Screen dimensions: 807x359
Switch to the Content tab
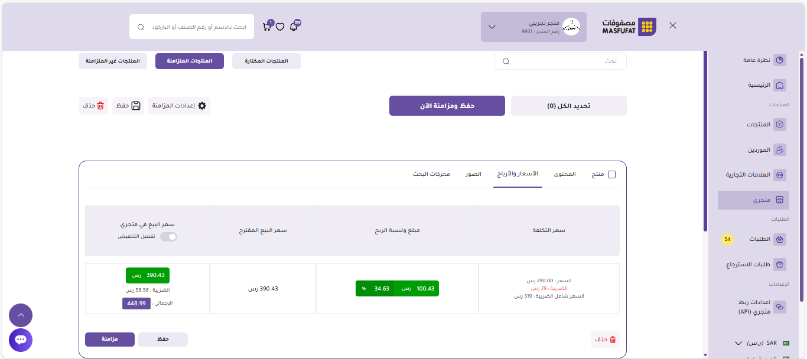[565, 174]
